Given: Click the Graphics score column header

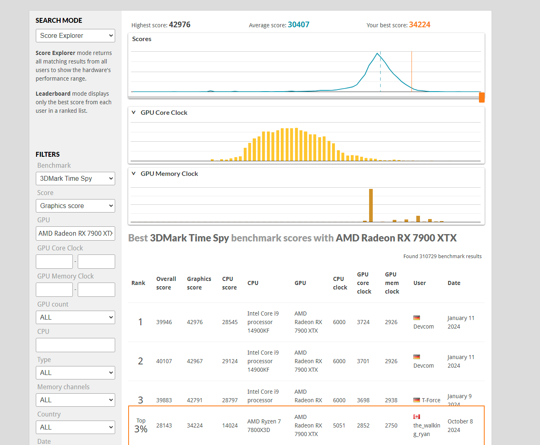Looking at the screenshot, I should pyautogui.click(x=199, y=283).
